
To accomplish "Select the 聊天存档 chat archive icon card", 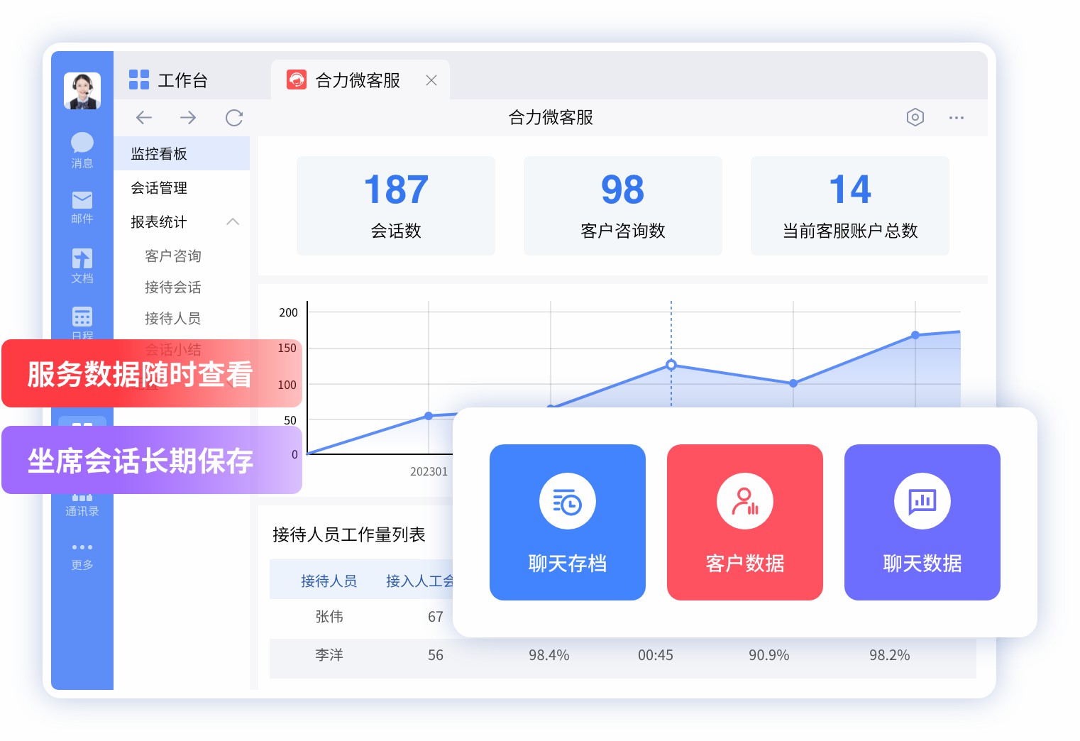I will tap(567, 500).
